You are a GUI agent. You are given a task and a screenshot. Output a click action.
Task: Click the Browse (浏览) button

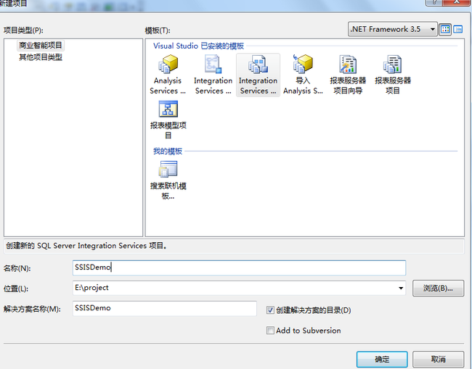(438, 289)
